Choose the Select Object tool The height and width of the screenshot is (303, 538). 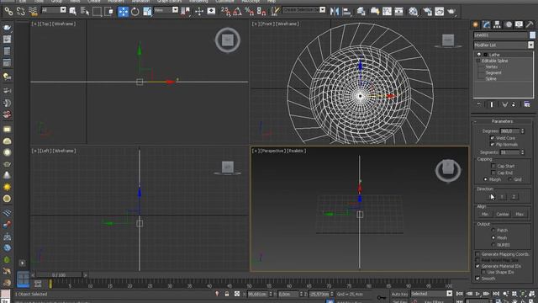[73, 11]
